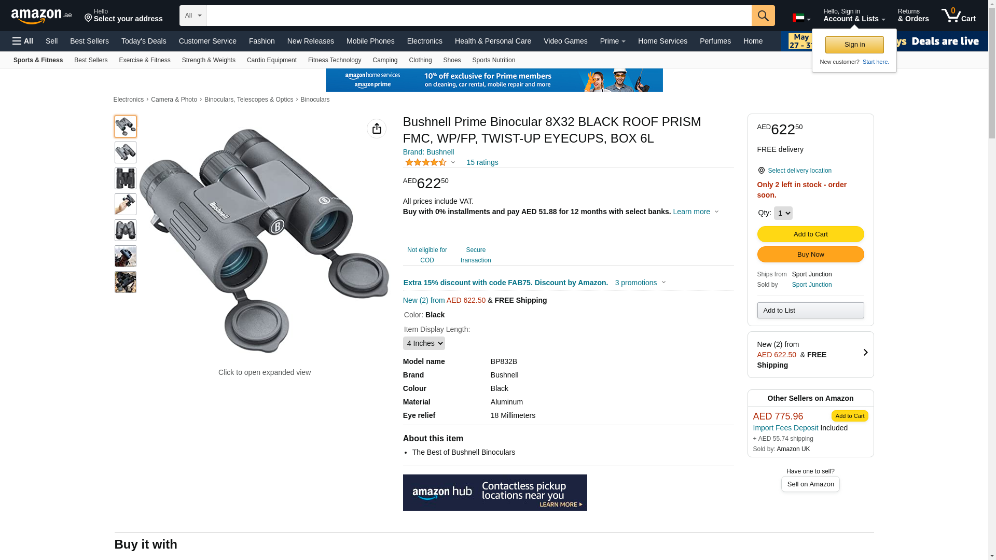Expand the Learn more installments link
996x560 pixels.
695,212
